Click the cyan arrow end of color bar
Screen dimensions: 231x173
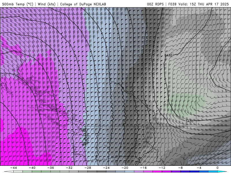[x=222, y=172]
